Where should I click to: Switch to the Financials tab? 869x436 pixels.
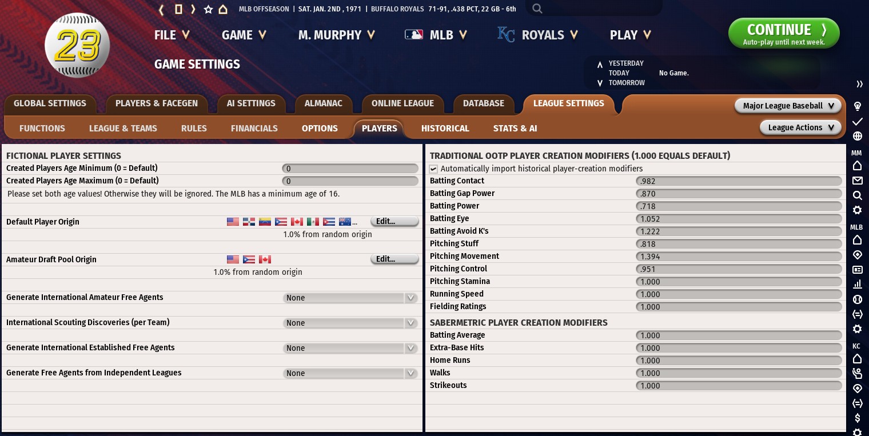tap(254, 129)
